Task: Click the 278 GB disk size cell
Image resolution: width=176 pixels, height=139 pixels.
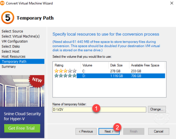Action: point(115,71)
